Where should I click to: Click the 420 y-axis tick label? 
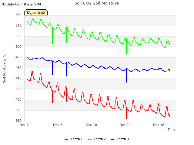(x=18, y=89)
